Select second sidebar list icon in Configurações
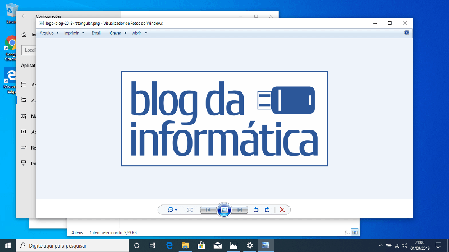 (24, 100)
